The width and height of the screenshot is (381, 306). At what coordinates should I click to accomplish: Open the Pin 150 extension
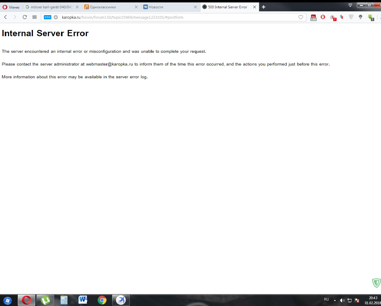tap(313, 17)
